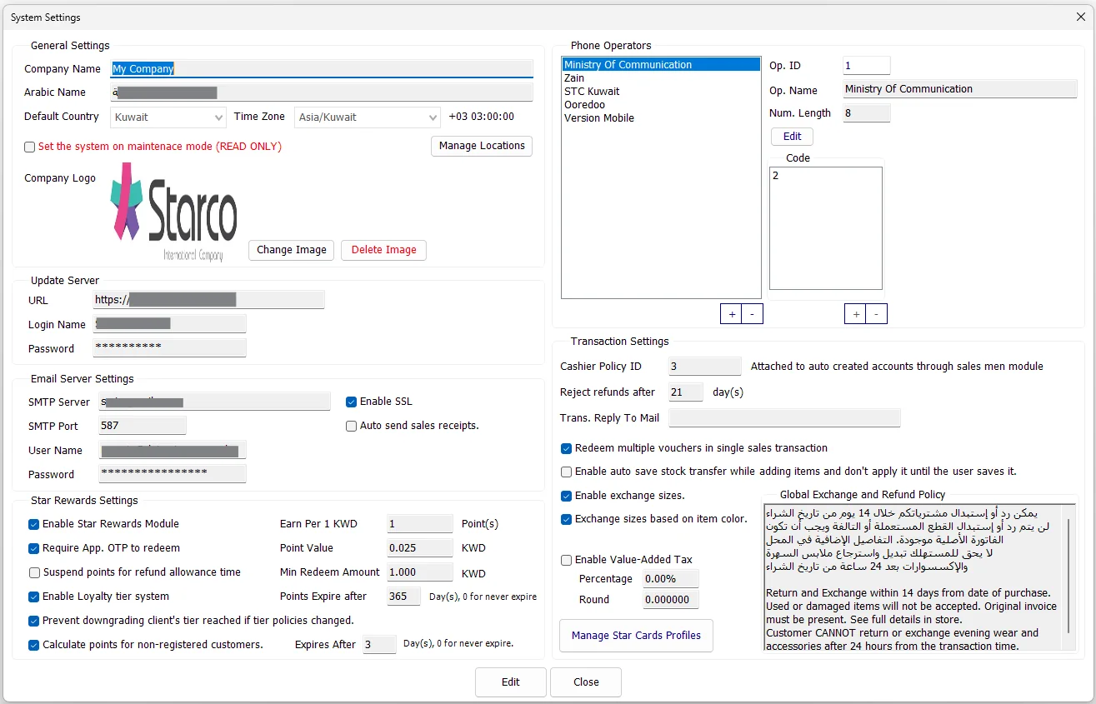Viewport: 1096px width, 704px height.
Task: Check Suspend points for refund allowance time
Action: click(34, 572)
